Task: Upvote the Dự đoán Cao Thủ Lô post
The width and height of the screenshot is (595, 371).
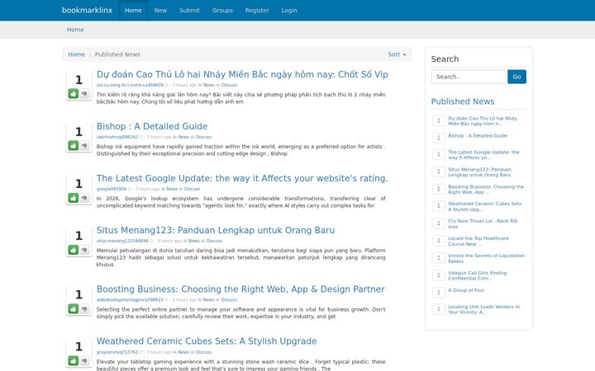Action: (74, 93)
